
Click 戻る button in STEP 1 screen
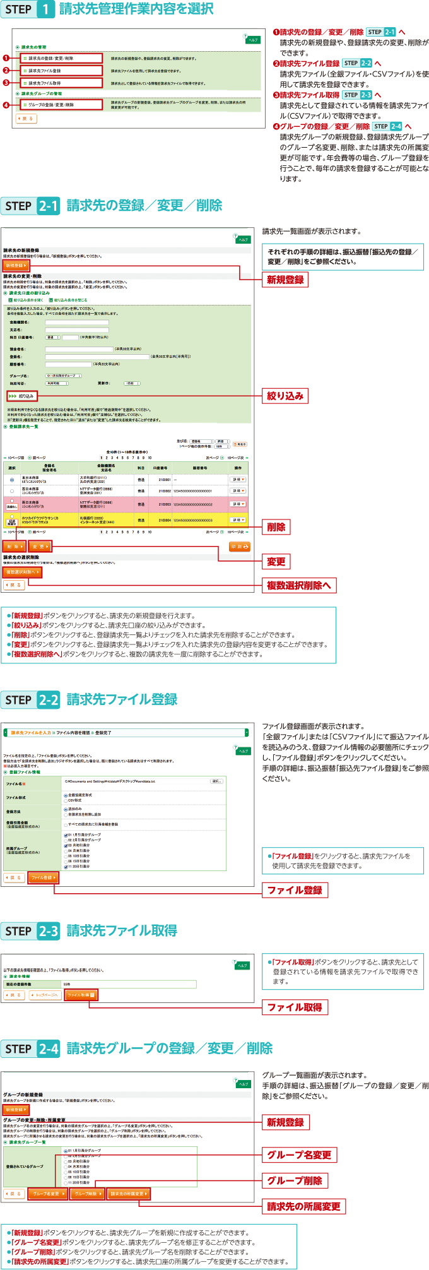[x=26, y=119]
